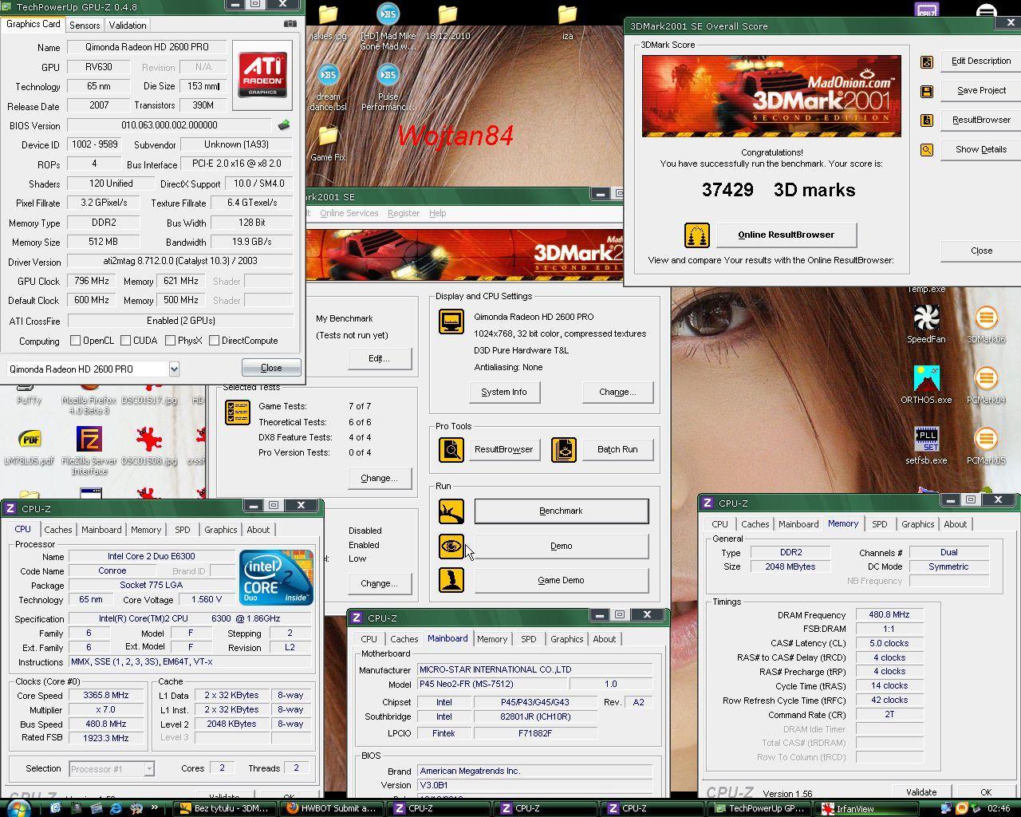Click the Edit Description icon in score window
The width and height of the screenshot is (1021, 817).
[x=927, y=61]
